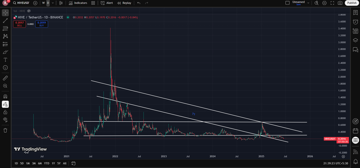Take a chart snapshot with camera icon
This screenshot has width=360, height=168.
[340, 3]
